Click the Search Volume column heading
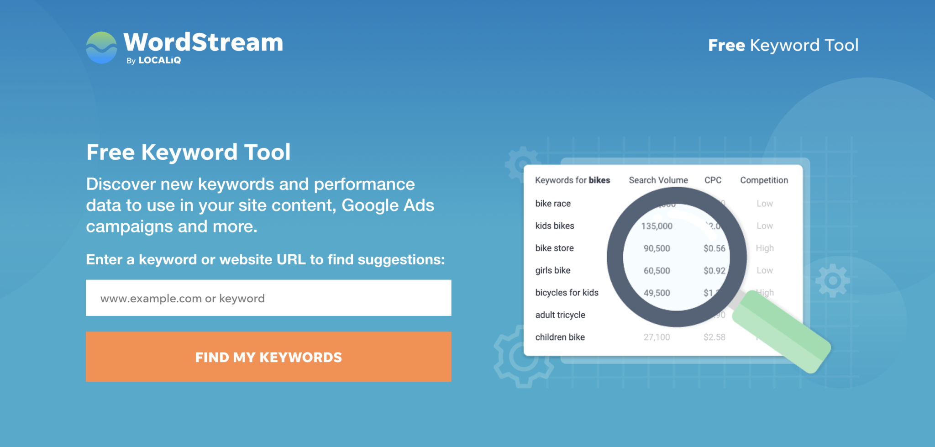The height and width of the screenshot is (447, 935). pos(658,180)
